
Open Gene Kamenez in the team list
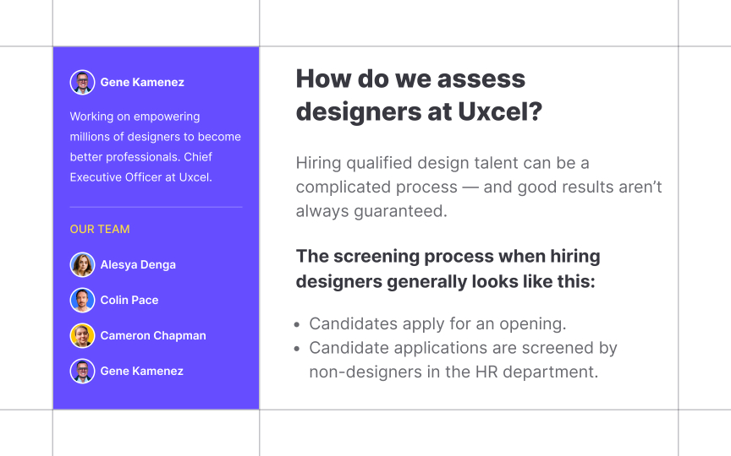pos(142,371)
